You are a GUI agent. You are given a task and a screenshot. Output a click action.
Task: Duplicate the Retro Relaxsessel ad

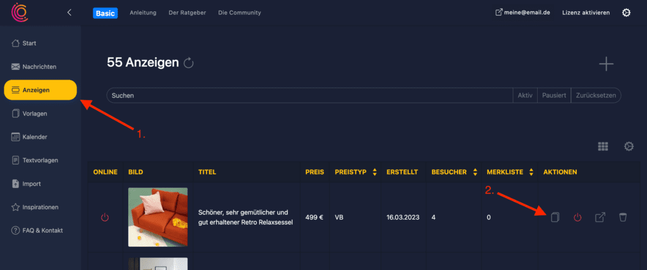tap(555, 217)
